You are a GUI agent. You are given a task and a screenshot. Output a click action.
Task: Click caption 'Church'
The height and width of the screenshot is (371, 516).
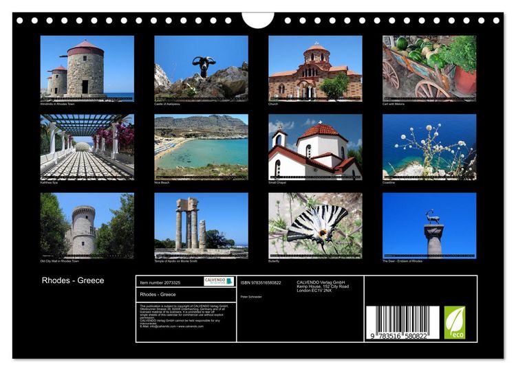point(273,104)
